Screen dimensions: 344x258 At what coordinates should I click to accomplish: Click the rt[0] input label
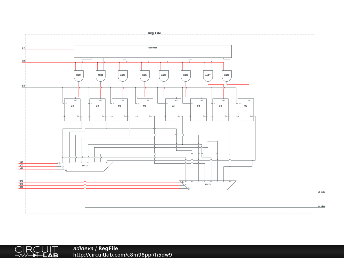pos(21,187)
